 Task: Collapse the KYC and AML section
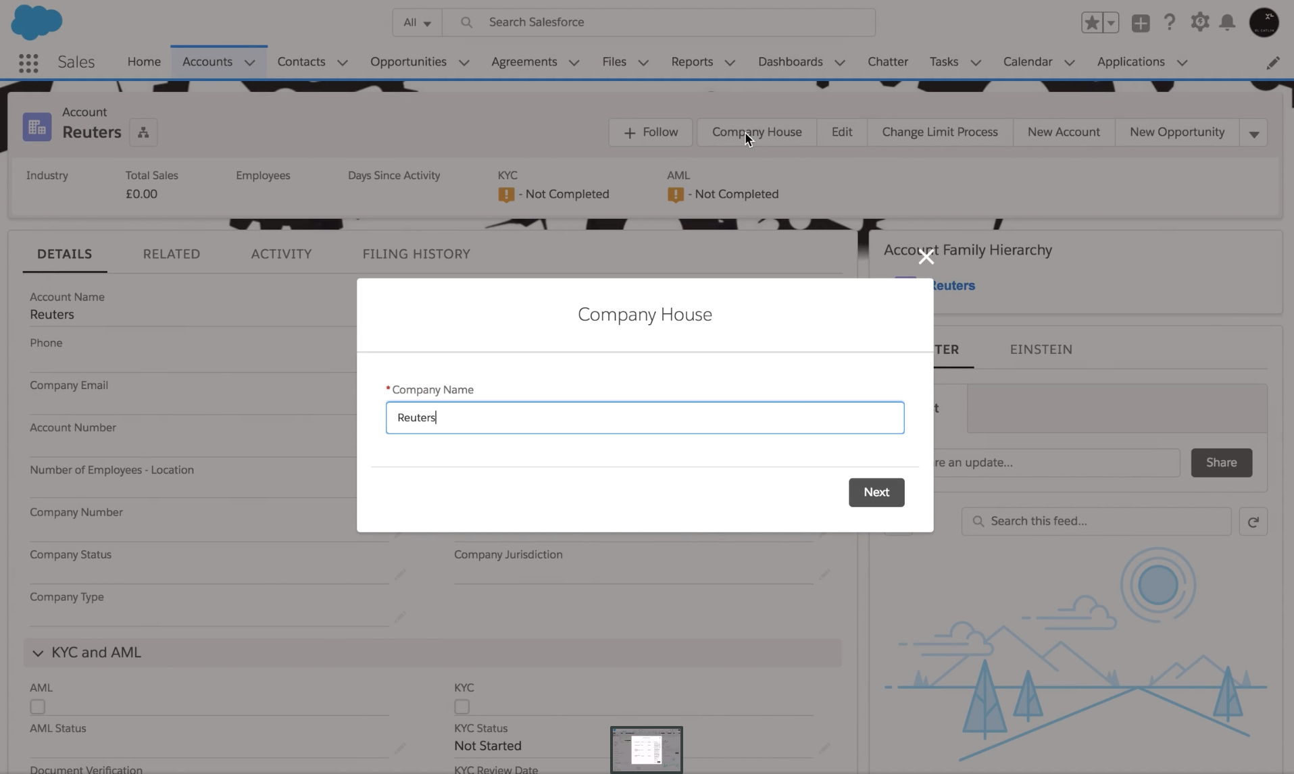coord(38,653)
